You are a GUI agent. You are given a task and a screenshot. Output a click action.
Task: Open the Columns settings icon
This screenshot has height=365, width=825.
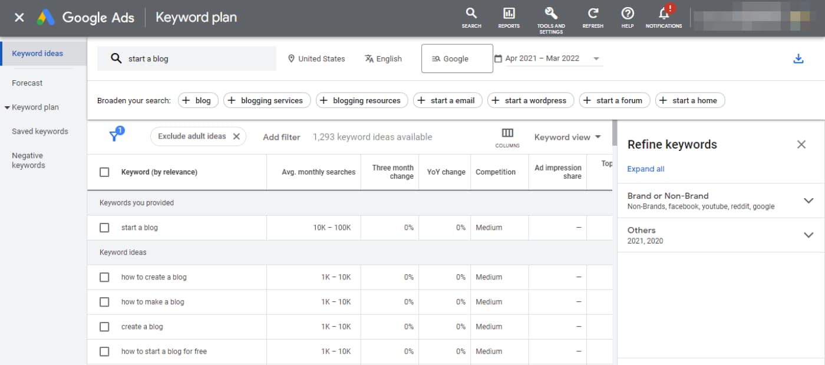pyautogui.click(x=507, y=134)
